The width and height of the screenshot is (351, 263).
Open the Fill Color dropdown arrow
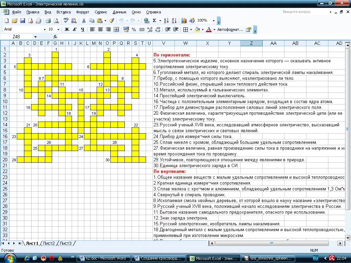(203, 29)
